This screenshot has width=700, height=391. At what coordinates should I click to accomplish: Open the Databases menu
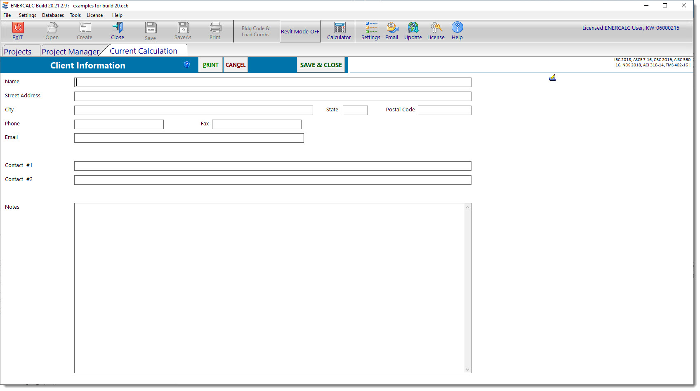coord(53,15)
